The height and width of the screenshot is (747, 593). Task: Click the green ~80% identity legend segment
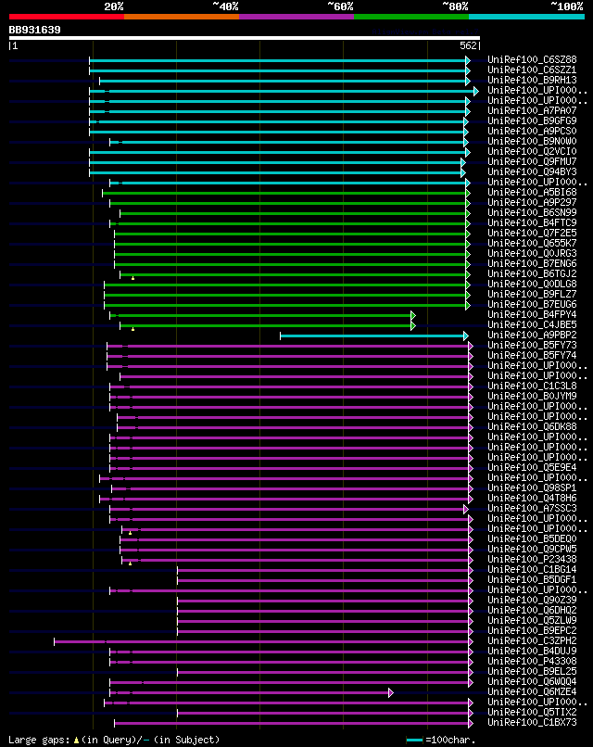coord(411,17)
